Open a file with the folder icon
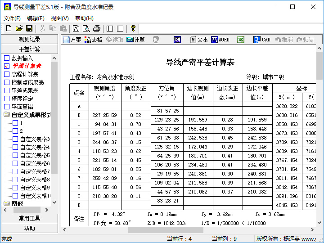 [19, 28]
